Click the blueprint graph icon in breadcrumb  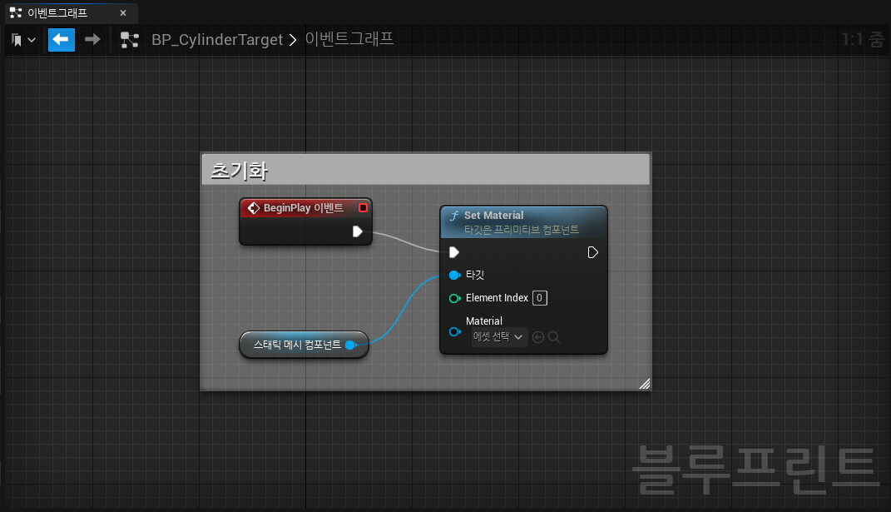click(130, 40)
